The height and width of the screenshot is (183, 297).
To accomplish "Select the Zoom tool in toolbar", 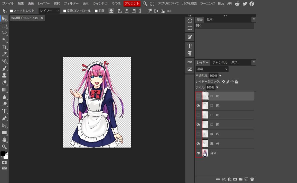I will pos(4,147).
